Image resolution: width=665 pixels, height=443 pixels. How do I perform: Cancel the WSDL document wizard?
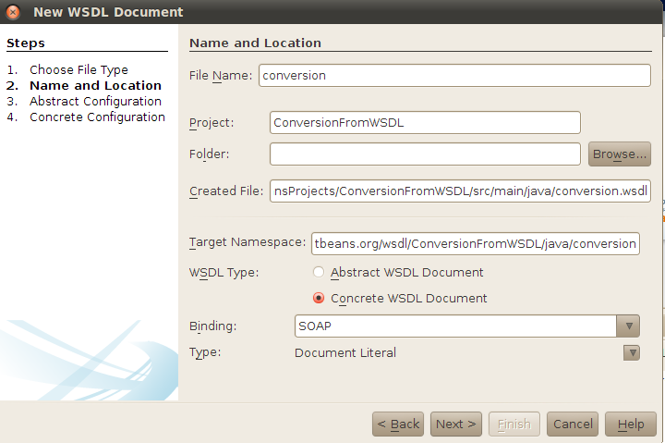(573, 424)
